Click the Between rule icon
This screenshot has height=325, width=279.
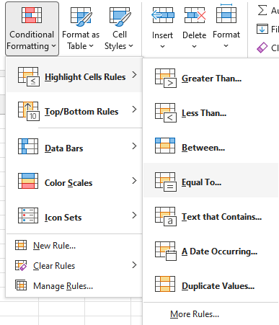click(165, 146)
